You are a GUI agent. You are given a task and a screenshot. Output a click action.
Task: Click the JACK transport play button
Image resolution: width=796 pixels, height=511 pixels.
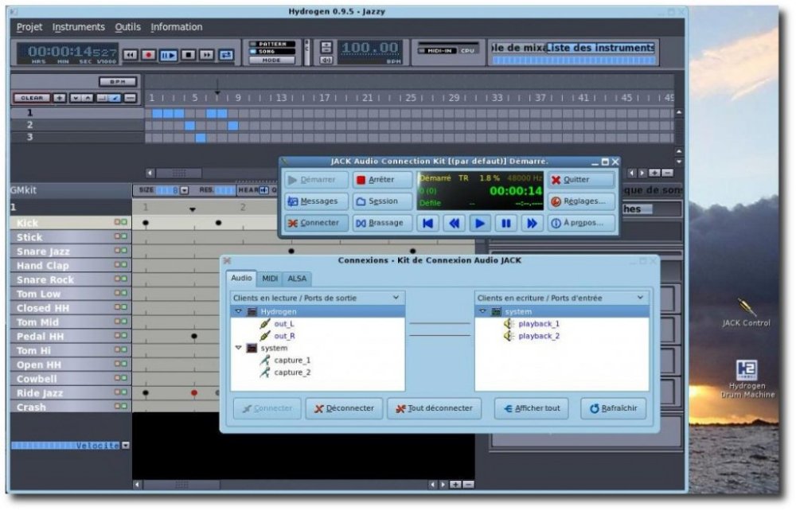[x=480, y=224]
